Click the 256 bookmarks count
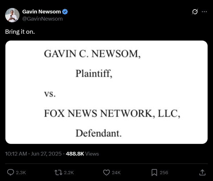 (164, 173)
